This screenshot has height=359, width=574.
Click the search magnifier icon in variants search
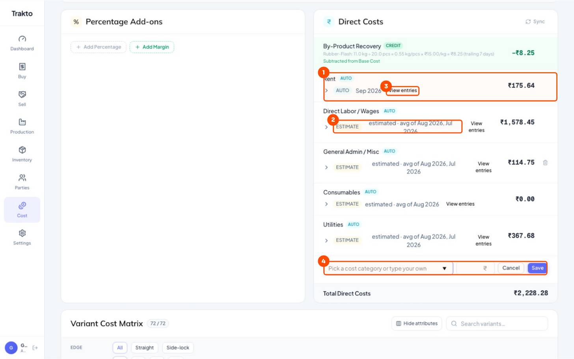coord(454,324)
